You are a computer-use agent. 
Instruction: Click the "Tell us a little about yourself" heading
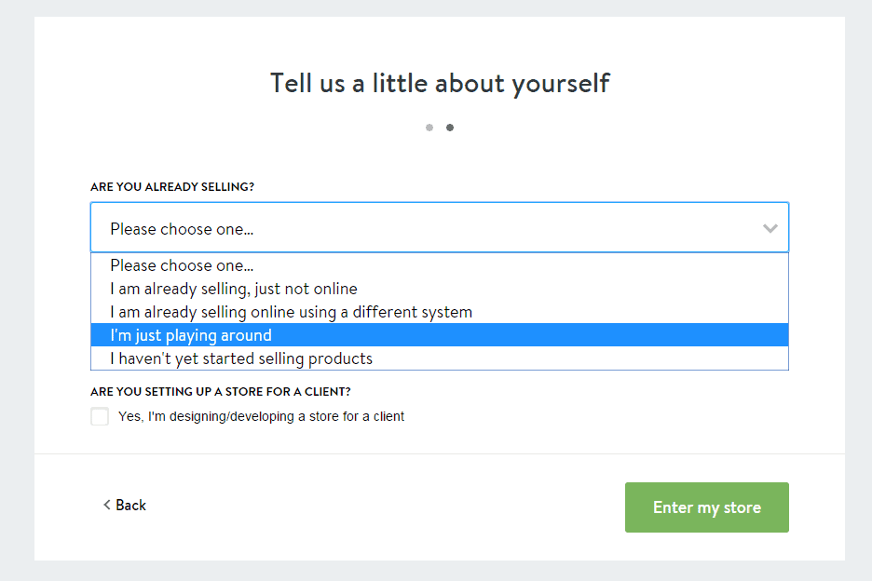440,83
